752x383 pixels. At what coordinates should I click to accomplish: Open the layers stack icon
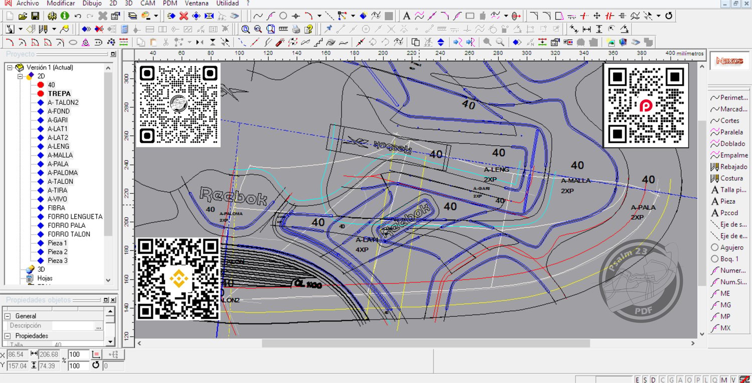[132, 16]
